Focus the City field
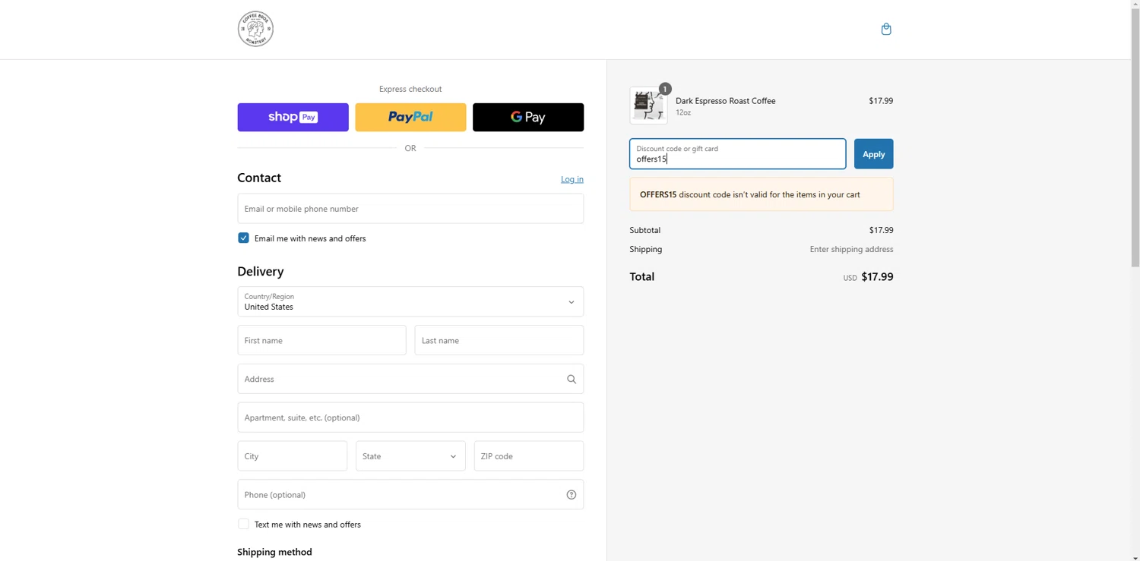Image resolution: width=1140 pixels, height=561 pixels. (x=293, y=456)
